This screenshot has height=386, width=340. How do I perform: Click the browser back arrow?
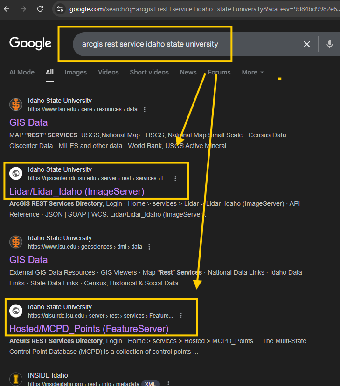tap(7, 9)
